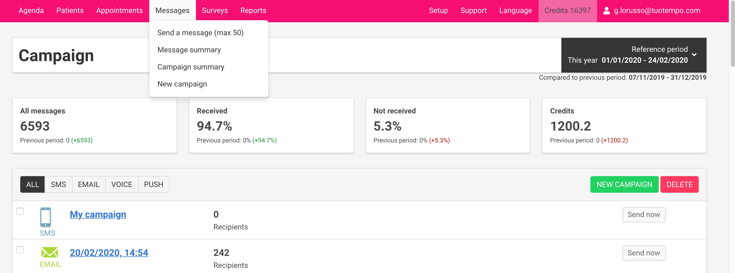Click the Not received value 5.3%
Viewport: 735px width, 273px height.
[387, 126]
